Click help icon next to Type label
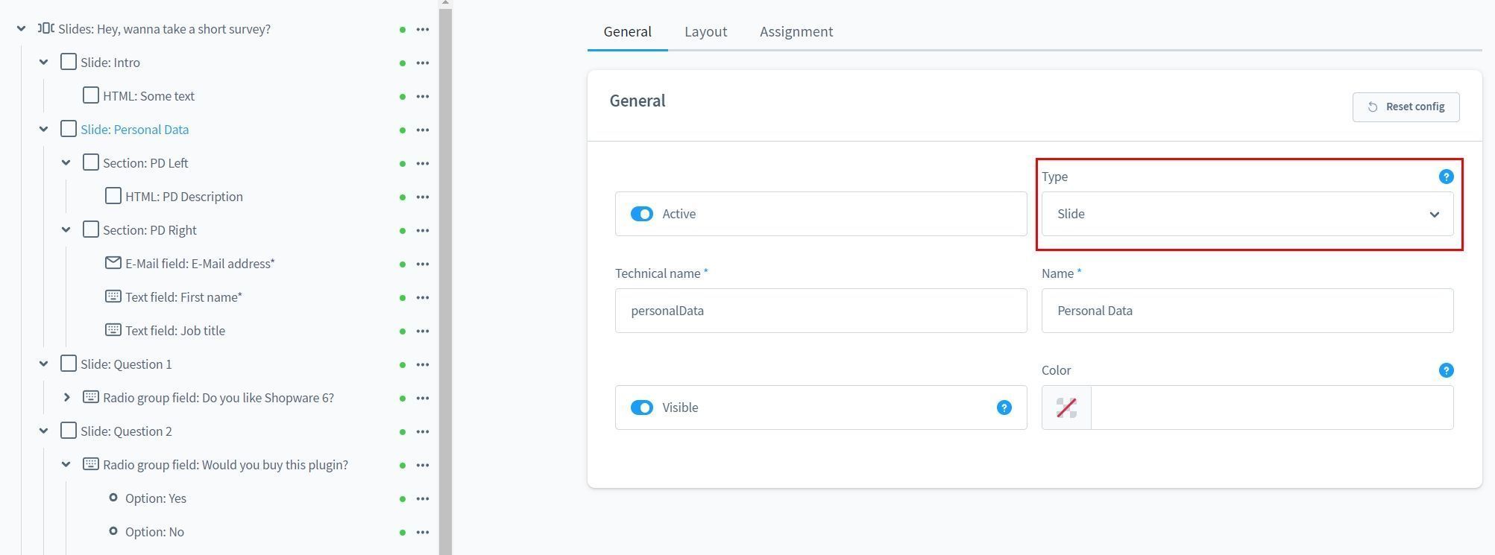Viewport: 1495px width, 555px height. pos(1446,177)
